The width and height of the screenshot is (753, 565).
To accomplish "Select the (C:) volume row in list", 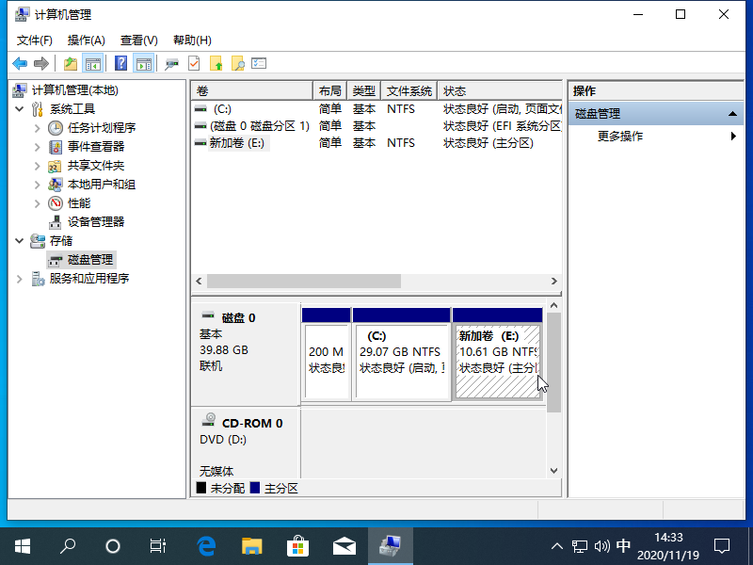I will [x=376, y=109].
